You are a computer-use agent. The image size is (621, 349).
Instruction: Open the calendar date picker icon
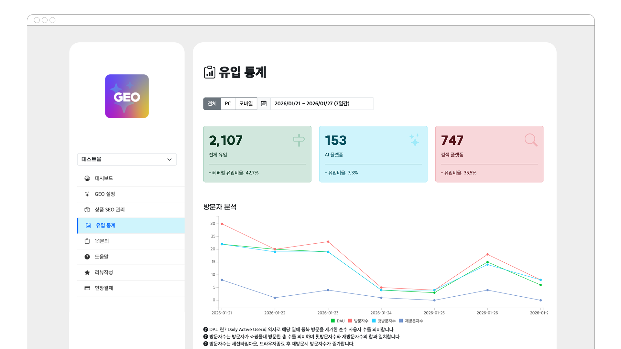tap(264, 104)
